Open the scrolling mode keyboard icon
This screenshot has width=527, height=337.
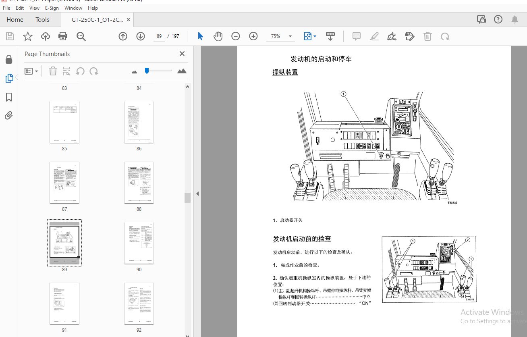pyautogui.click(x=330, y=36)
